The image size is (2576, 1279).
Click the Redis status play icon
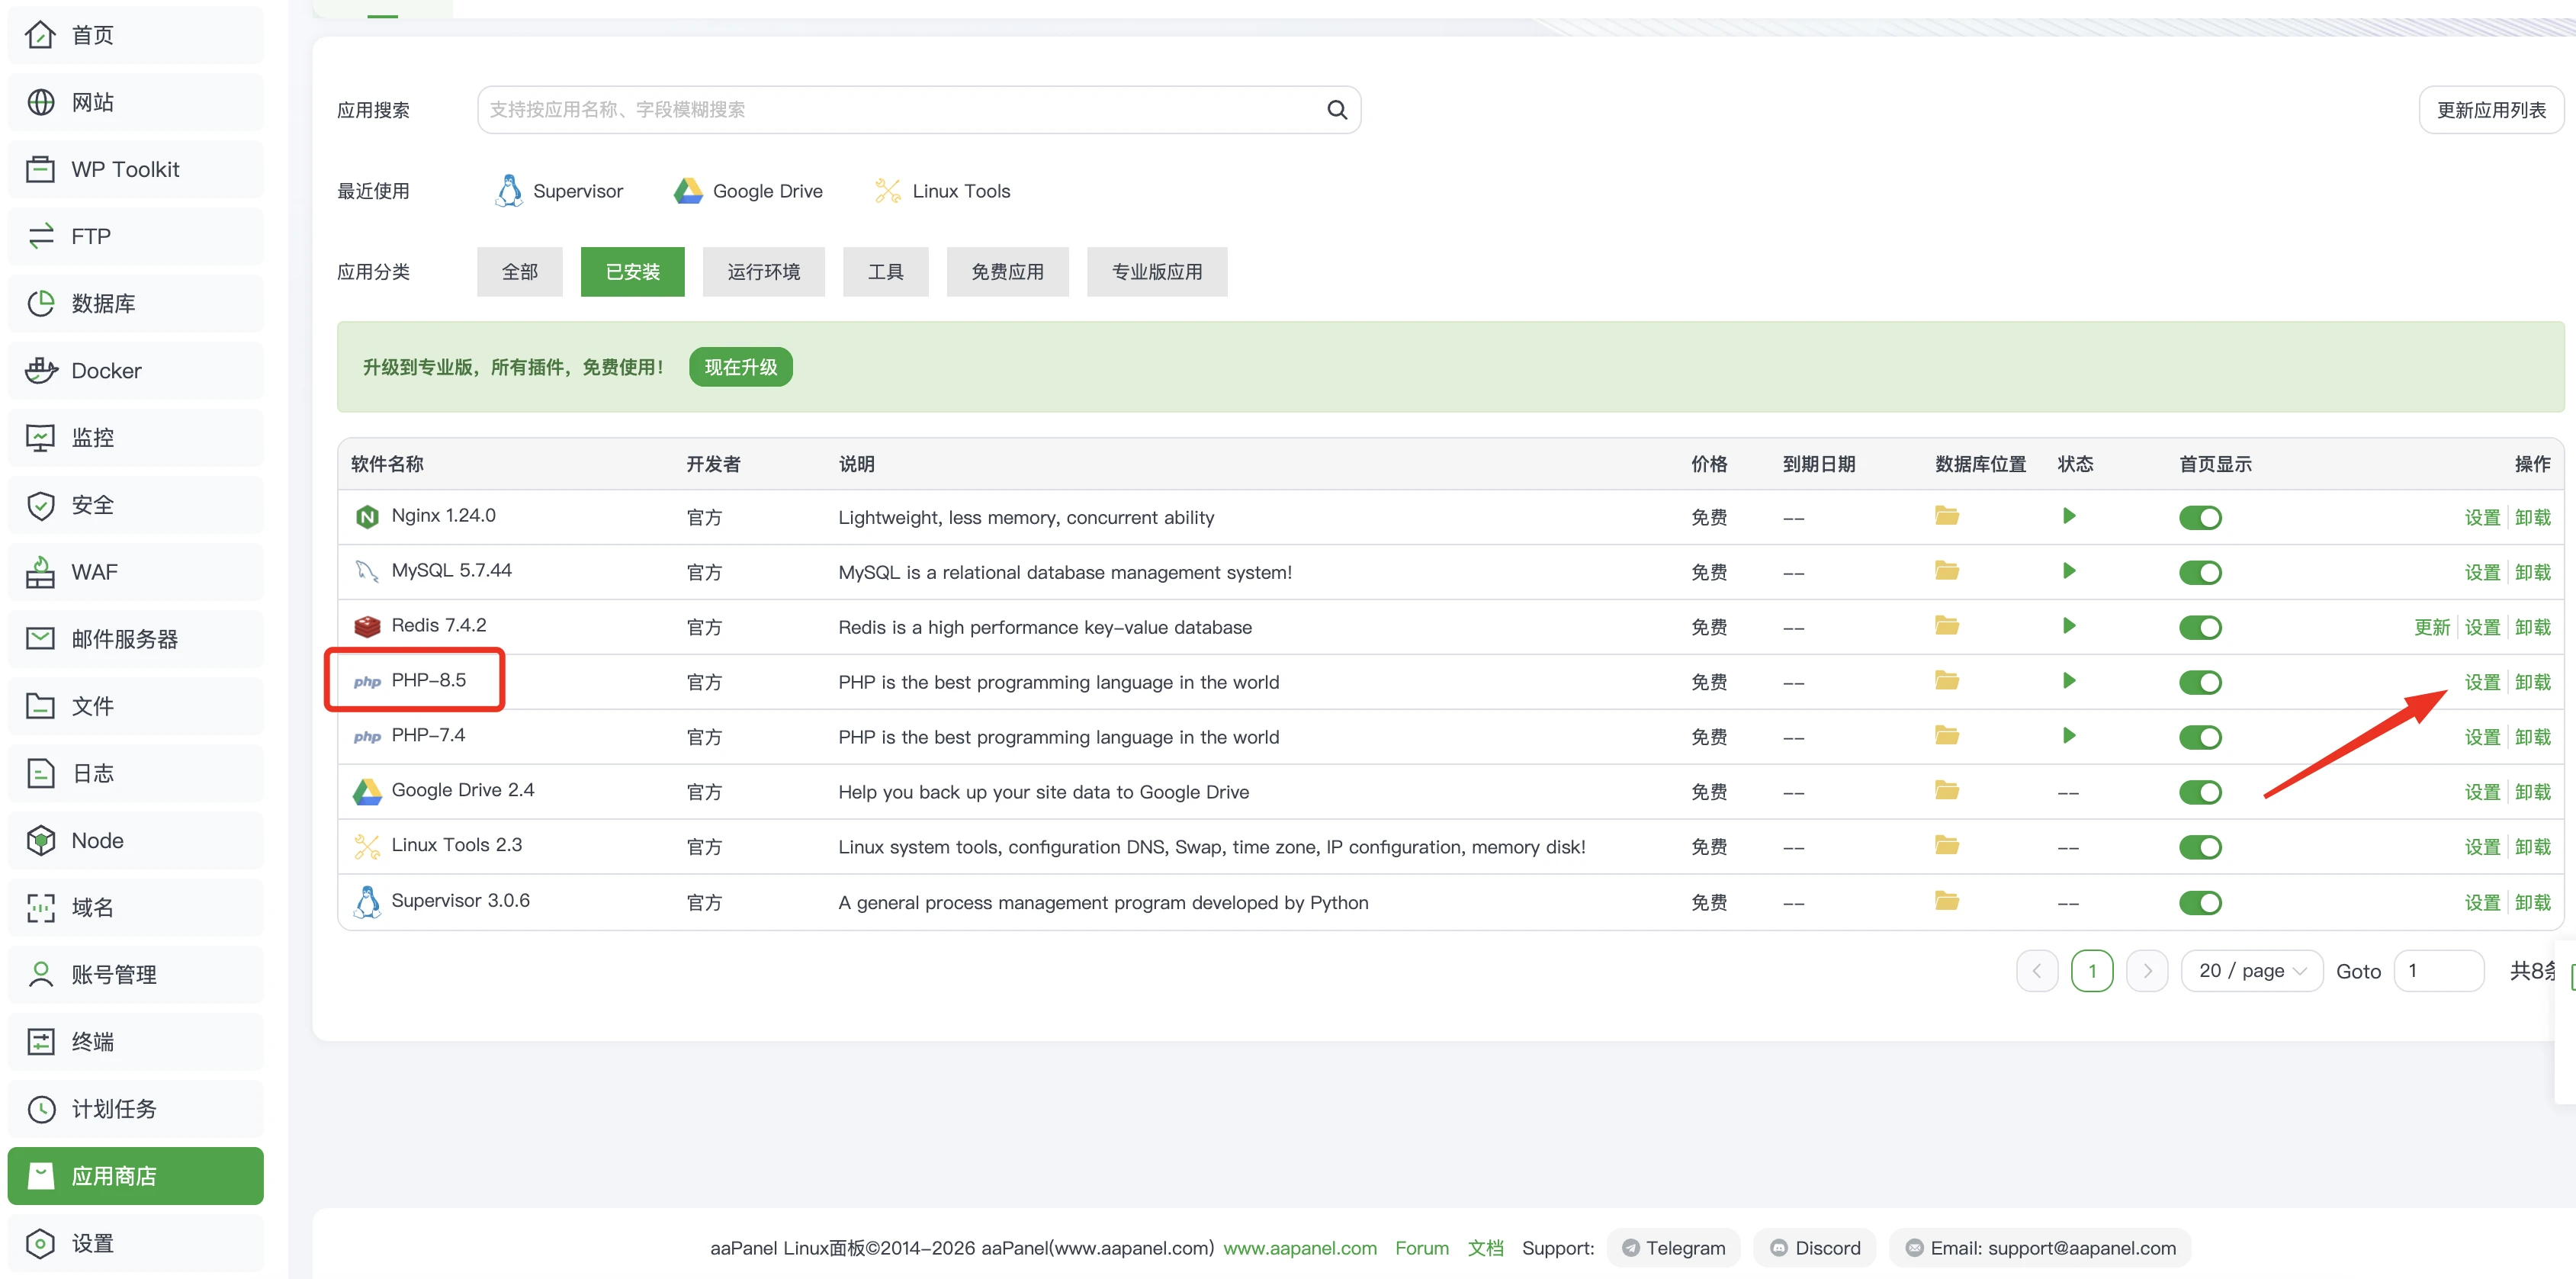[x=2069, y=626]
